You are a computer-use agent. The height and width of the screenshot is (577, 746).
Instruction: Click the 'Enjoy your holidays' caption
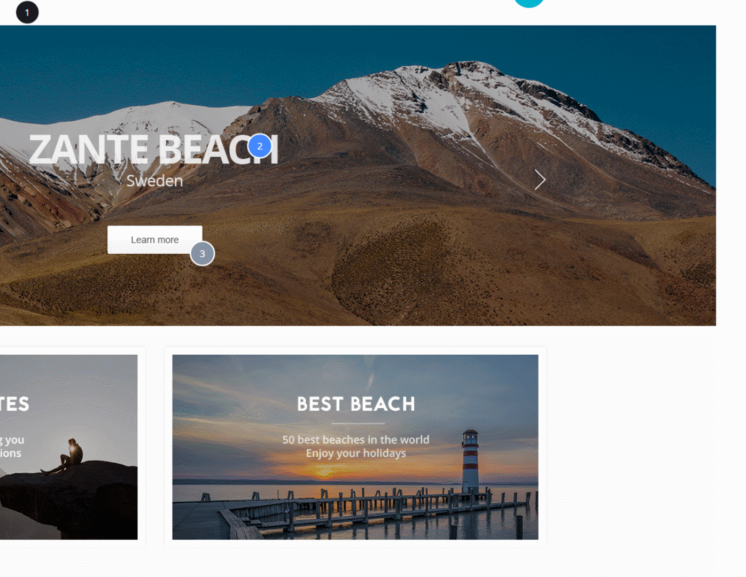pyautogui.click(x=356, y=453)
